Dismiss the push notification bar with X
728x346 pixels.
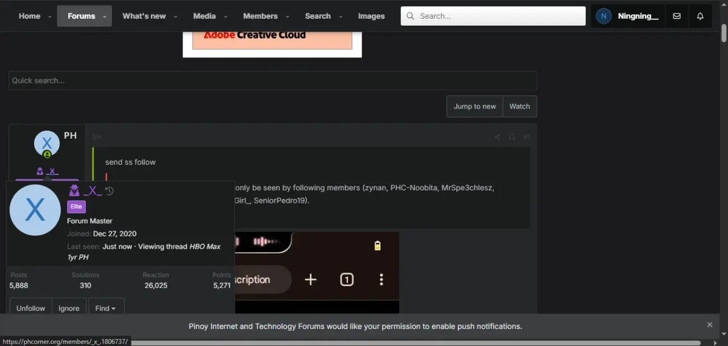point(710,324)
